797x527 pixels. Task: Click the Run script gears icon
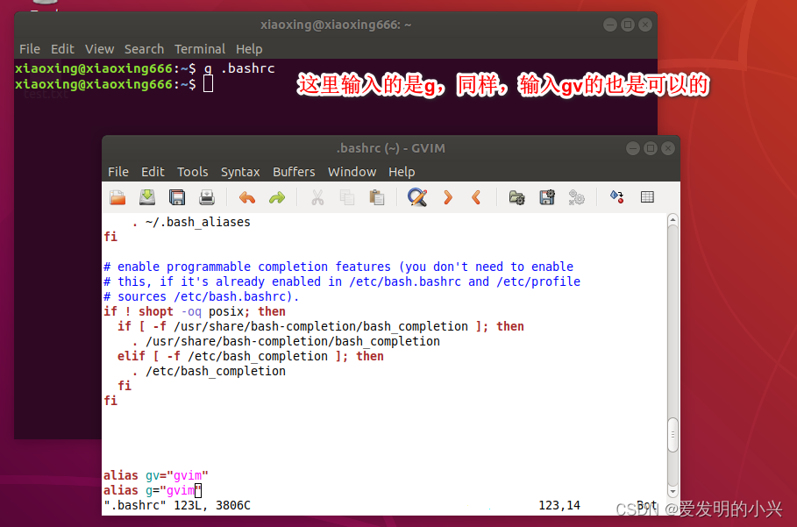[576, 197]
